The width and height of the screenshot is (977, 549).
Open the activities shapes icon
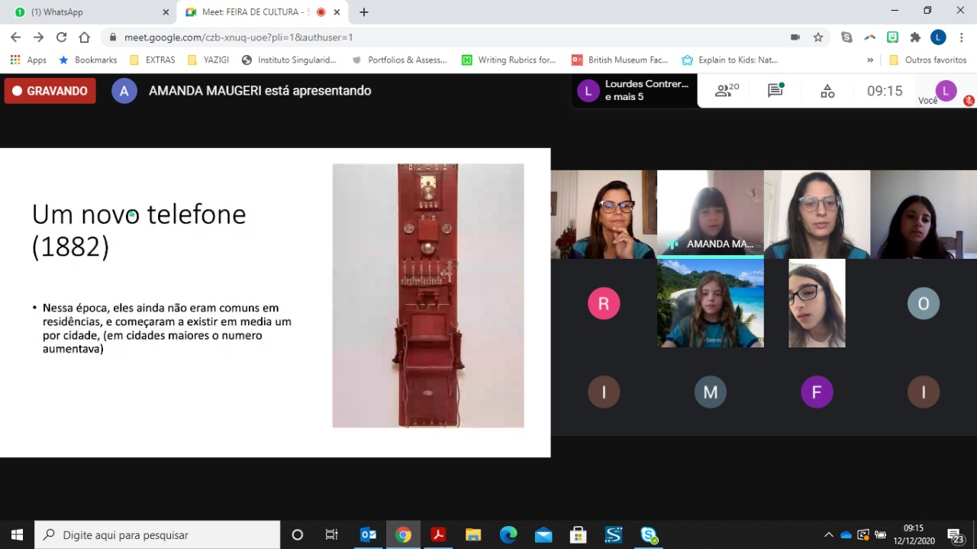click(827, 91)
